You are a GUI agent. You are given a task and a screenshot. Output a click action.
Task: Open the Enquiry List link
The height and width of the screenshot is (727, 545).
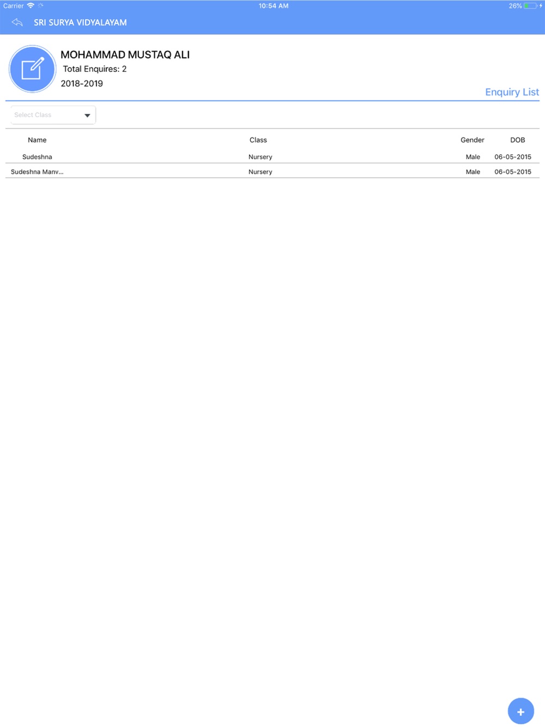[x=512, y=92]
